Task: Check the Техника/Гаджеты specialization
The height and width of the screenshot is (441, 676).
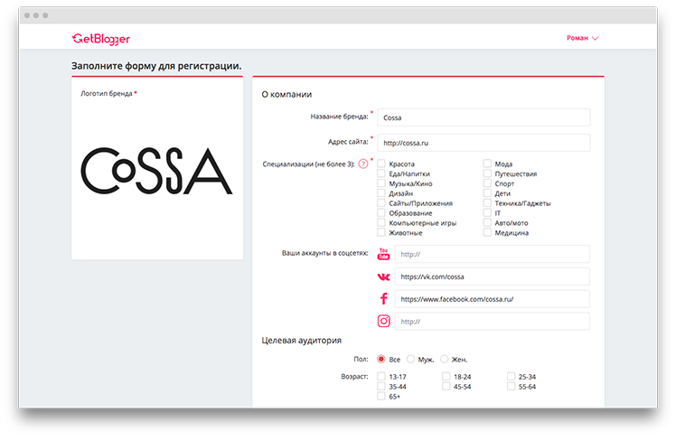Action: coord(487,203)
